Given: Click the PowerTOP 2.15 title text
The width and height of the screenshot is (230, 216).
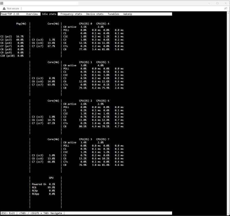Looking at the screenshot, I should click(x=10, y=14).
